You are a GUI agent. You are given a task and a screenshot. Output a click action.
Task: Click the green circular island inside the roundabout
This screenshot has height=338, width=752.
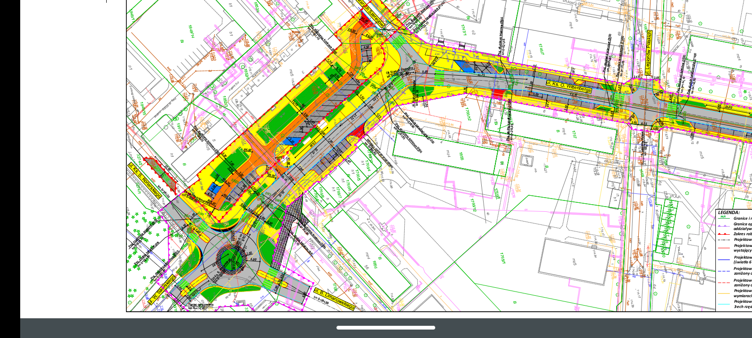231,259
